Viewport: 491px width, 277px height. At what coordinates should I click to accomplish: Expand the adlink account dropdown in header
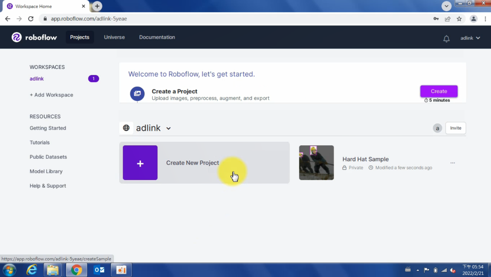coord(470,38)
